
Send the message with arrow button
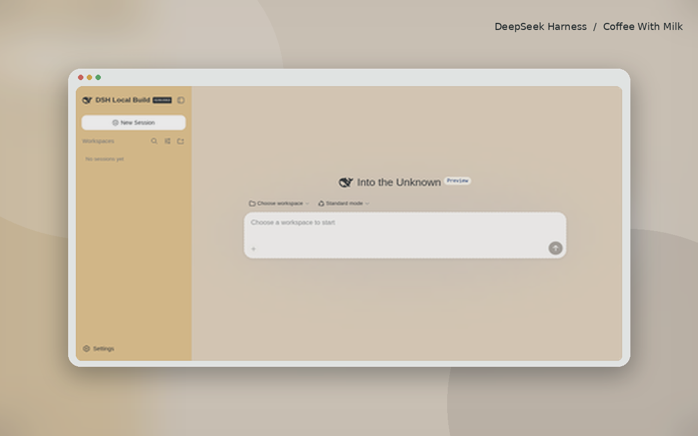[x=555, y=248]
